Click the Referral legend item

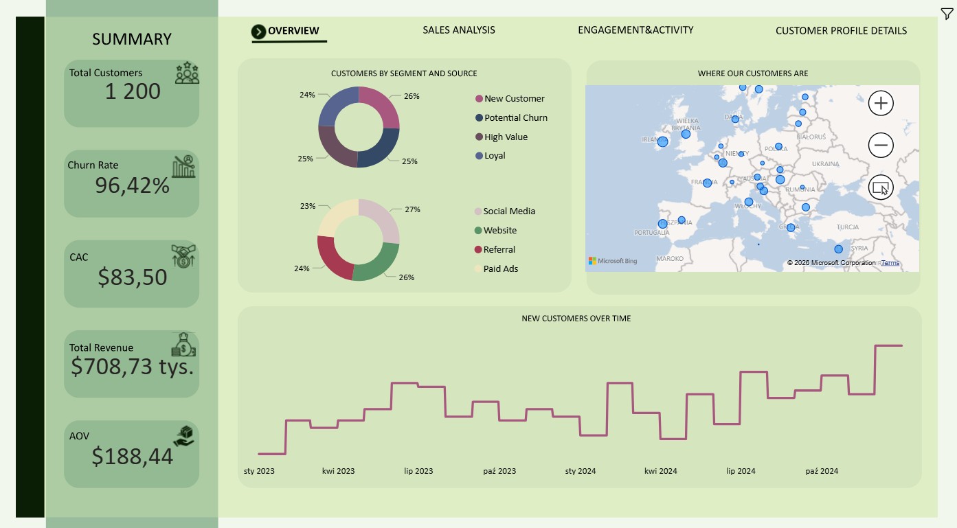(495, 250)
